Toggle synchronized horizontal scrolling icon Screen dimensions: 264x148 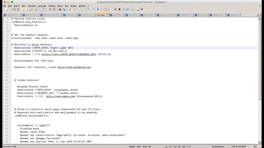pyautogui.click(x=83, y=9)
